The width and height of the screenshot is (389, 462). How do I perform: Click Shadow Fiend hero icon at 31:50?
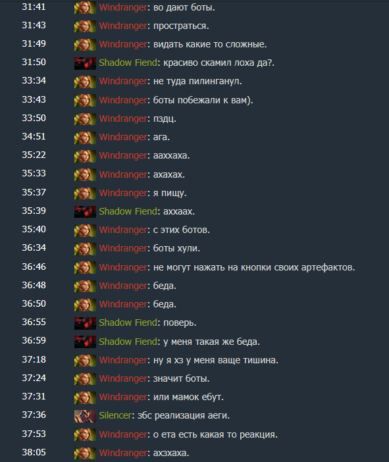[x=85, y=63]
